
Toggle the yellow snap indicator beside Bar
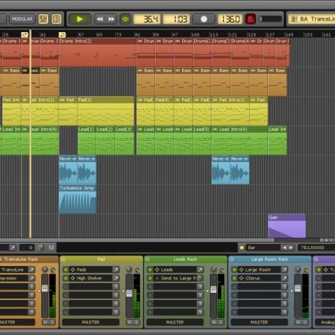241,248
